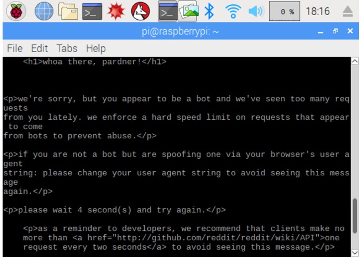
Task: Close the pi@raspberrypi terminal window
Action: tap(350, 31)
